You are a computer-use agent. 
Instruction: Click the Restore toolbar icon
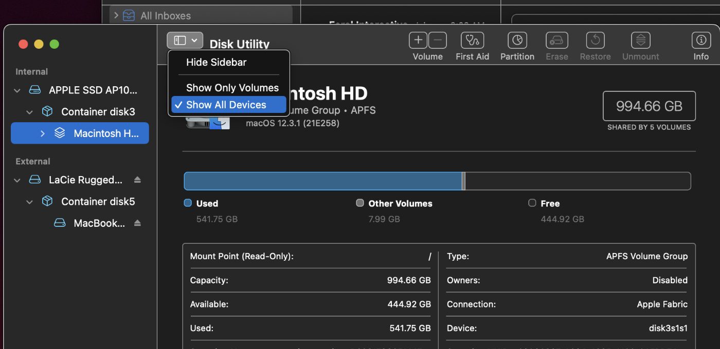tap(595, 41)
